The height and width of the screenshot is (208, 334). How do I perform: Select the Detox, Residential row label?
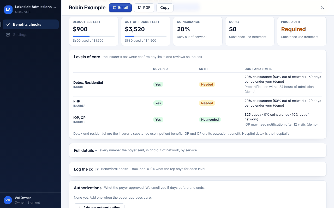click(x=88, y=82)
